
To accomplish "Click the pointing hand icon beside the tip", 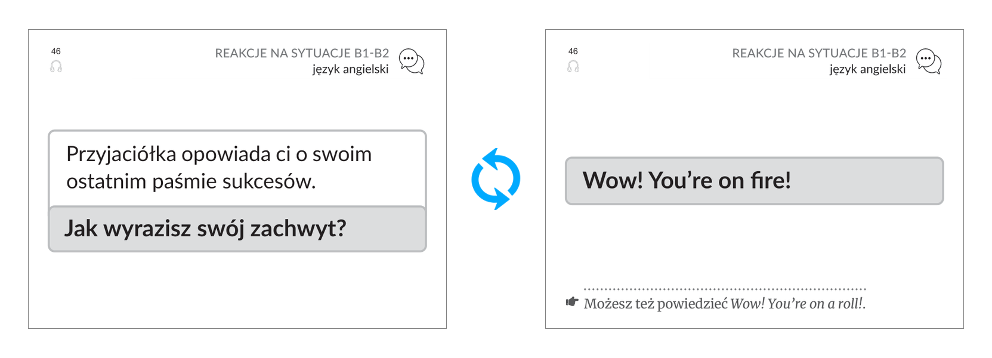I will point(572,302).
